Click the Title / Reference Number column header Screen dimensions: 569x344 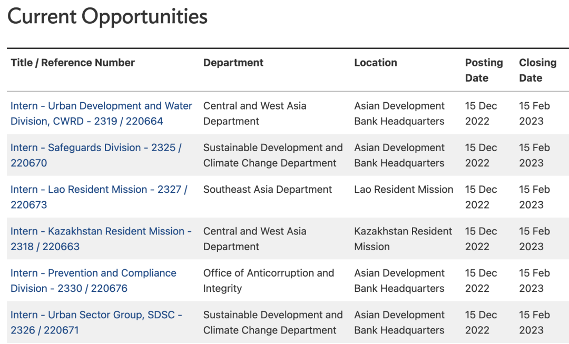[x=73, y=62]
